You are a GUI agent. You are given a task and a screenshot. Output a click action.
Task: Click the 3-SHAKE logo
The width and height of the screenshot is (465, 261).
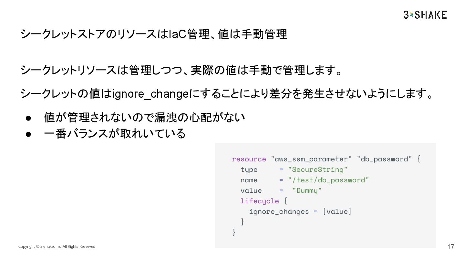click(x=425, y=15)
